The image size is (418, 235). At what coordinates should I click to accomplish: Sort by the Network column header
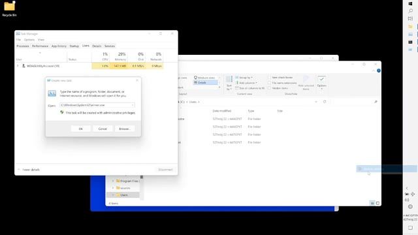tap(154, 57)
